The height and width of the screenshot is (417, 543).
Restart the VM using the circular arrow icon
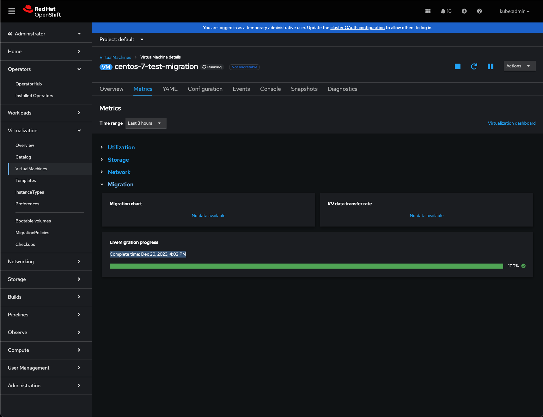474,66
